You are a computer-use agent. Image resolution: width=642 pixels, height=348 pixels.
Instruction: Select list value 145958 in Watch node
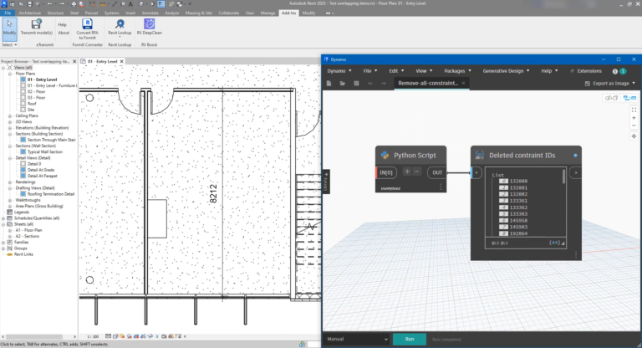(518, 221)
